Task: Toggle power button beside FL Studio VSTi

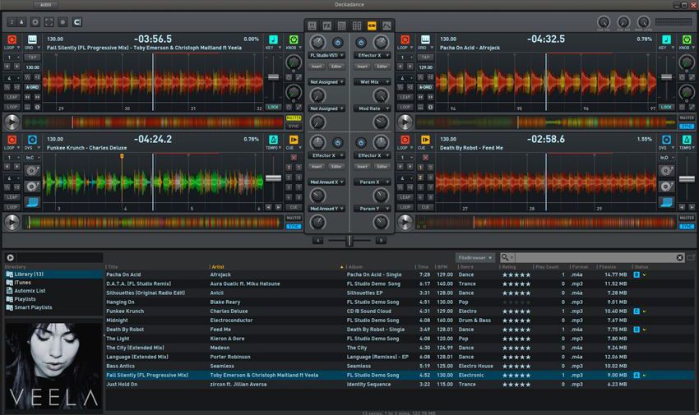Action: click(x=337, y=43)
